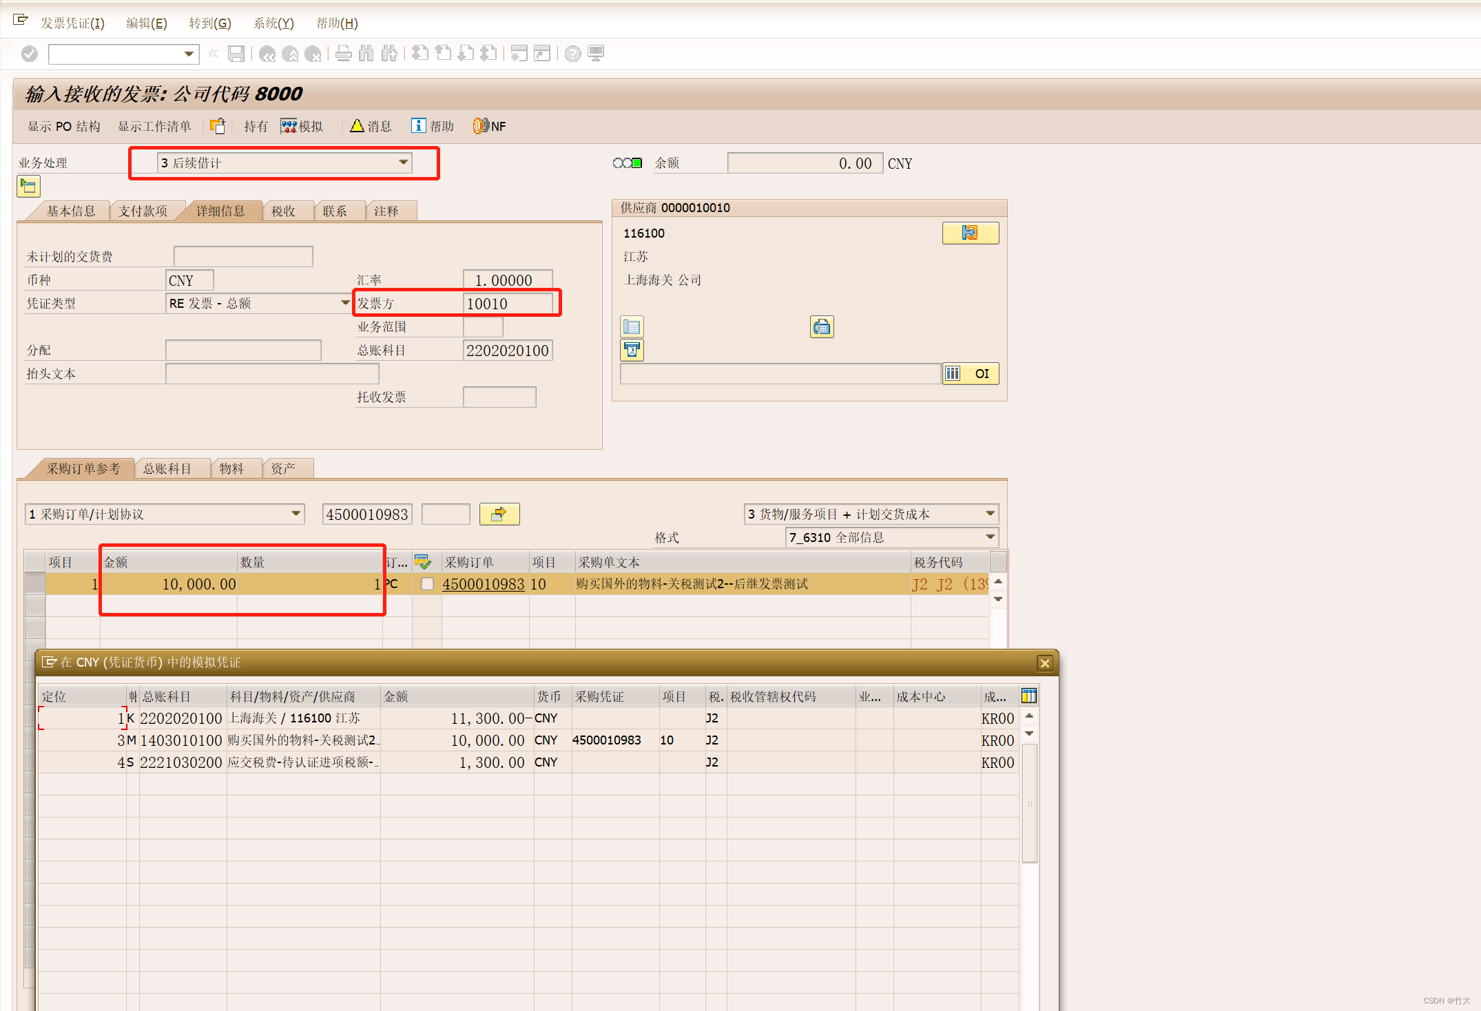The width and height of the screenshot is (1481, 1011).
Task: Switch to the 税收 tab
Action: tap(283, 211)
